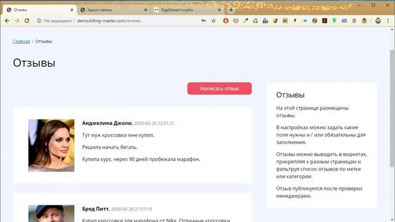Click the page vertical scrollbar thumb
This screenshot has width=395, height=222.
[x=392, y=109]
